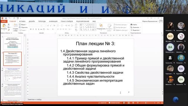Click the Clear Formatting icon

[54, 26]
